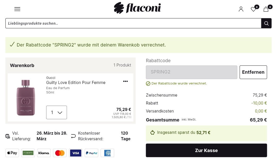
Task: Click the PayPal payment icon
Action: click(91, 153)
